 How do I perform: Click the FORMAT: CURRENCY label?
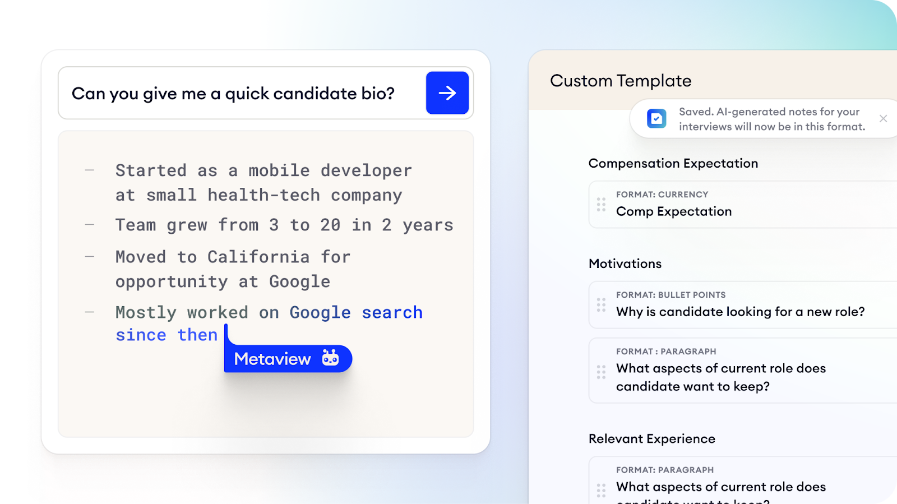point(662,195)
